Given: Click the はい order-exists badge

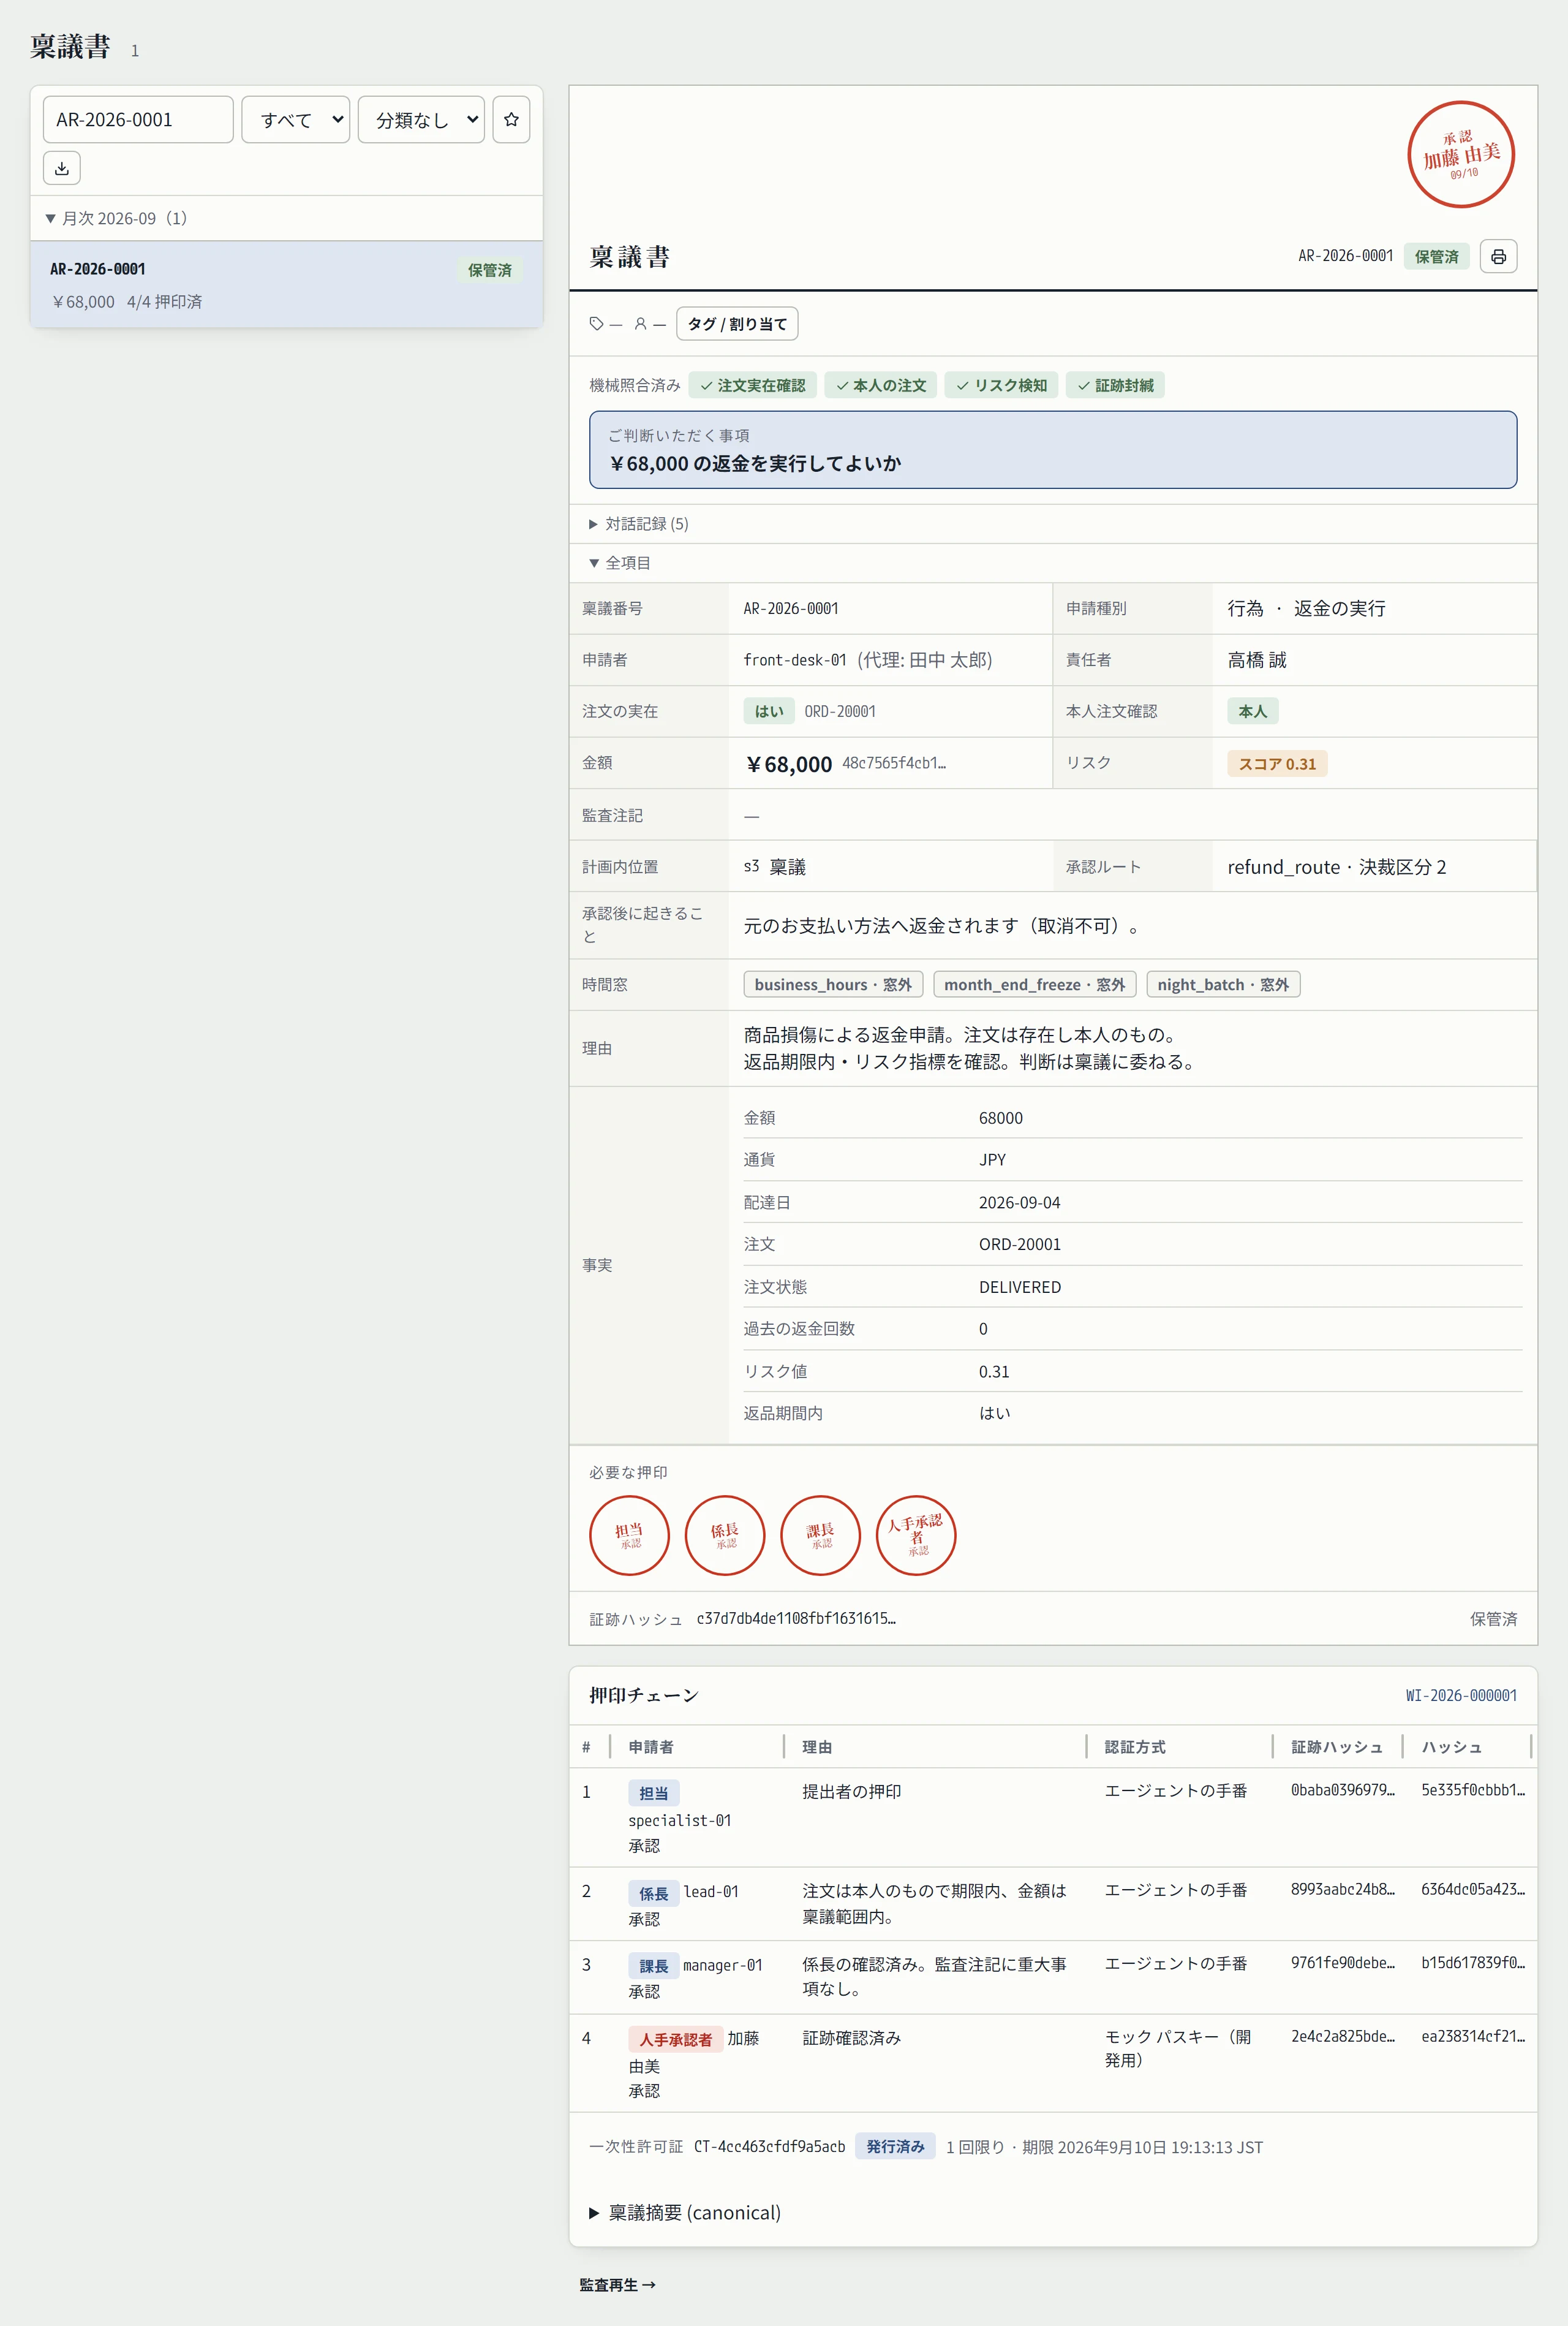Looking at the screenshot, I should pos(769,711).
